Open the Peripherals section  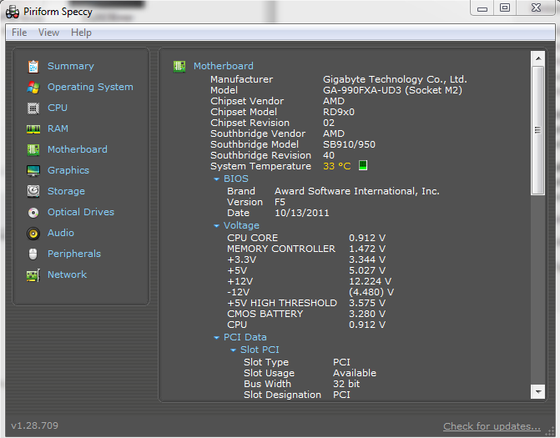coord(74,254)
